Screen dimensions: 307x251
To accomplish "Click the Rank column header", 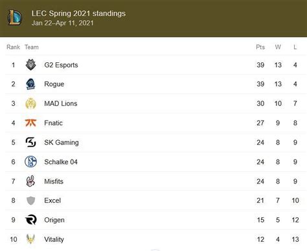I will pyautogui.click(x=13, y=47).
